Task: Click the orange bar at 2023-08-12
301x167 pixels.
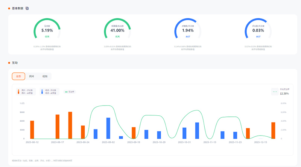Action: (32, 130)
